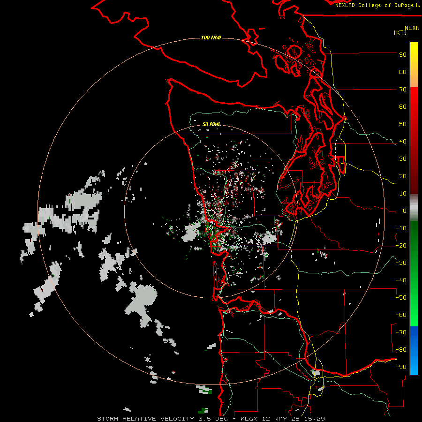Click the blue bottom segment of the color bar
This screenshot has height=422, width=422.
point(414,350)
